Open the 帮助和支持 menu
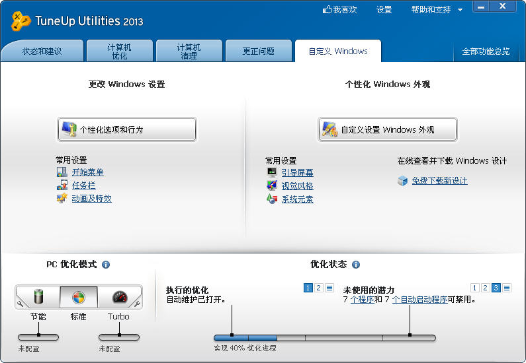 point(431,10)
